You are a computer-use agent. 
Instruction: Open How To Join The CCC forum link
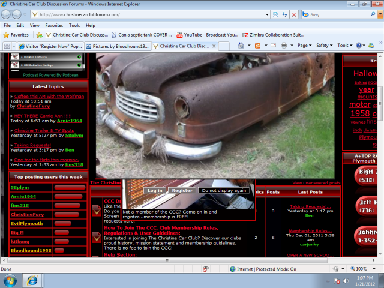click(x=161, y=230)
